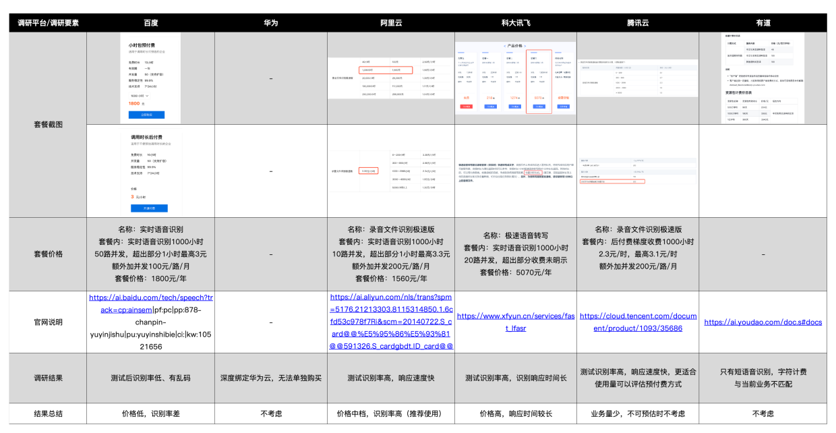Screen dimensions: 836x433
Task: Click the 阿里云 column header
Action: pyautogui.click(x=390, y=22)
